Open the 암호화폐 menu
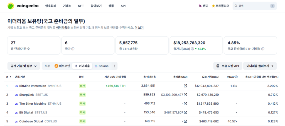The image size is (285, 126). point(51,6)
